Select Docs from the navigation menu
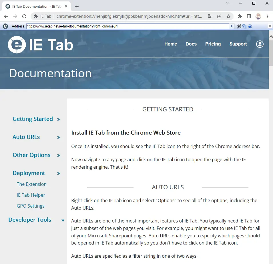 pos(191,44)
